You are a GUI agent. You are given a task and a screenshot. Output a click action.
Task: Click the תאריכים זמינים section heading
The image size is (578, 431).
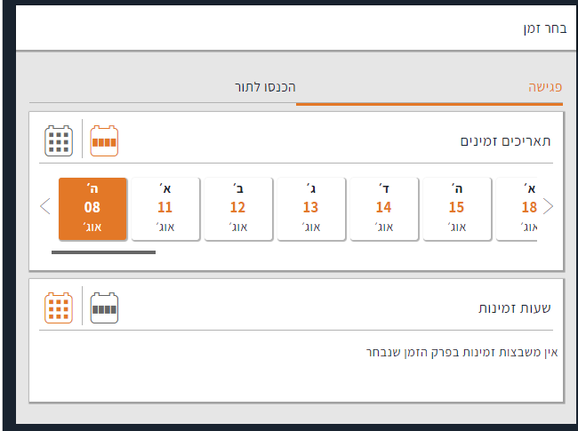(x=506, y=141)
